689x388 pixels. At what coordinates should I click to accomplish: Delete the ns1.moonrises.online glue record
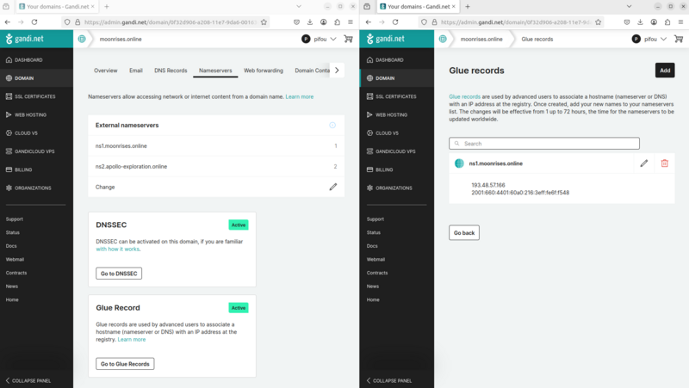pos(664,163)
